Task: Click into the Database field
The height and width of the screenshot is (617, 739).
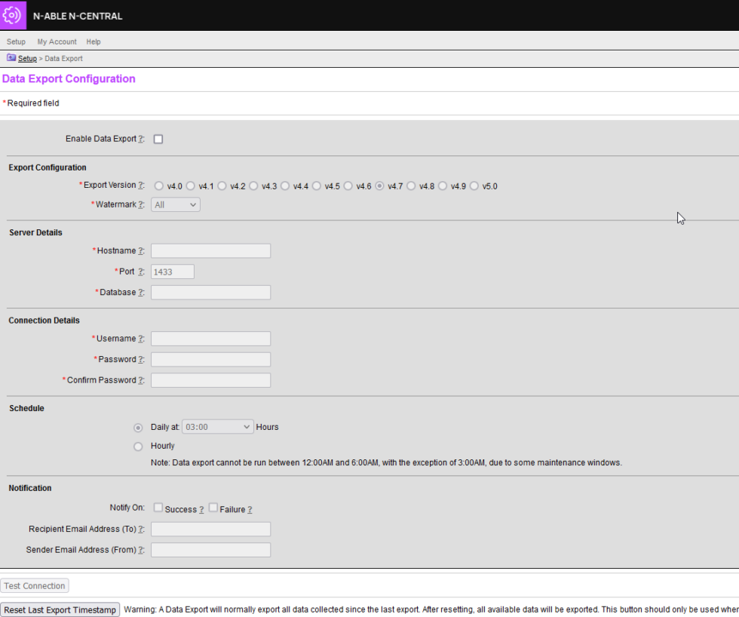Action: click(x=210, y=292)
